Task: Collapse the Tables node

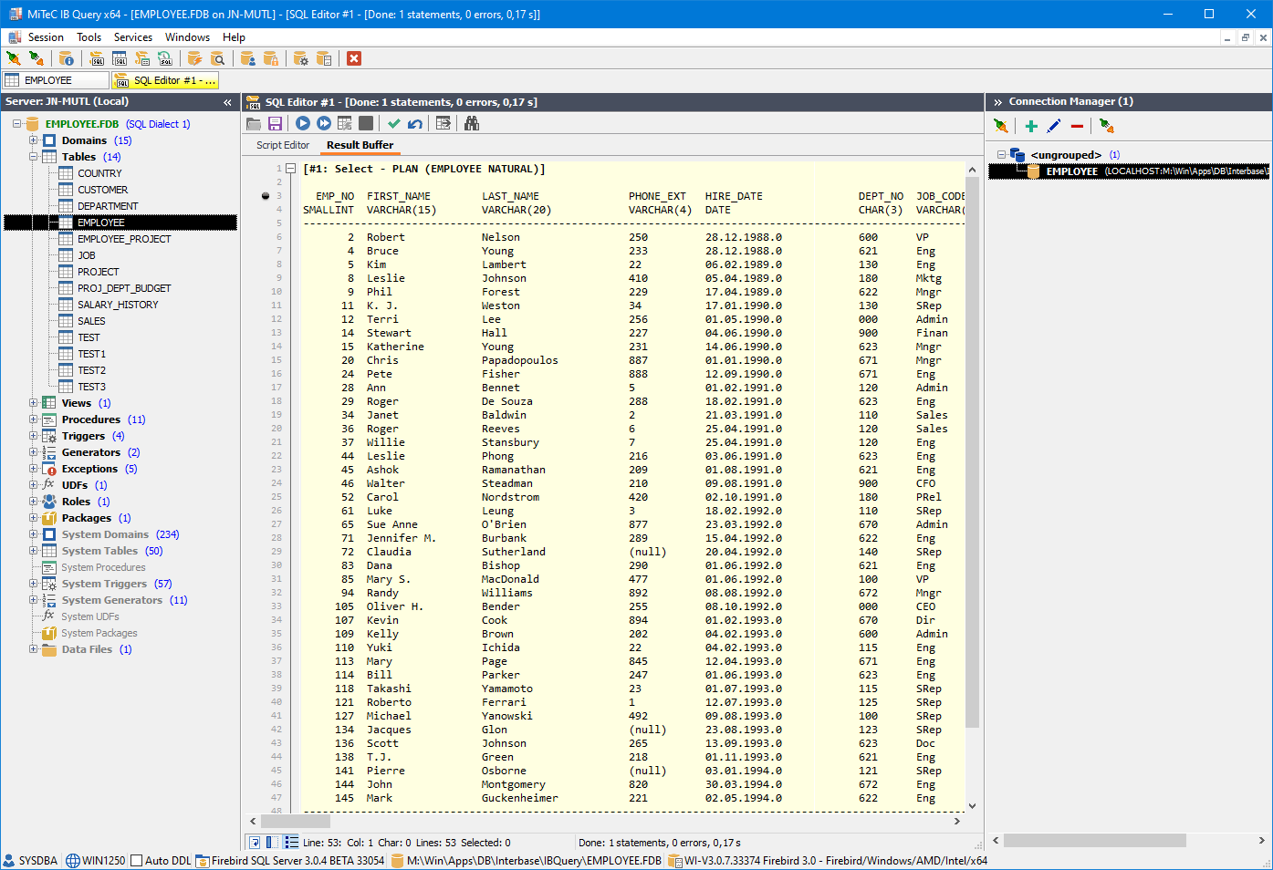Action: coord(34,156)
